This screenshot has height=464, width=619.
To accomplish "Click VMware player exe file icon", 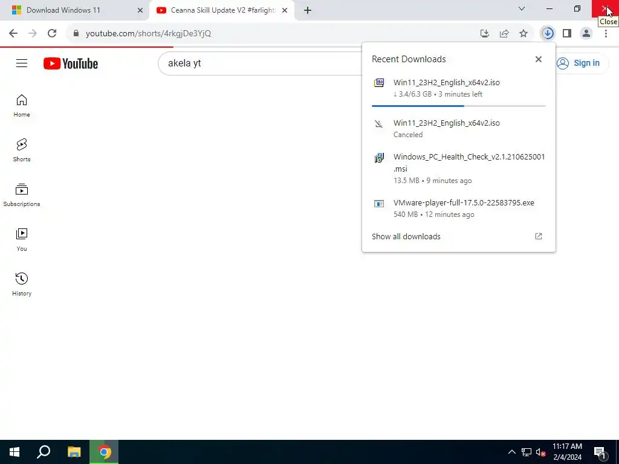I will click(379, 204).
